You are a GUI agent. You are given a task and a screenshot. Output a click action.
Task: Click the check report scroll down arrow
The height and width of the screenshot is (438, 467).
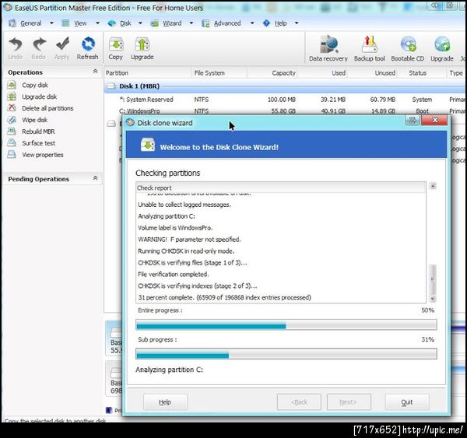[433, 299]
